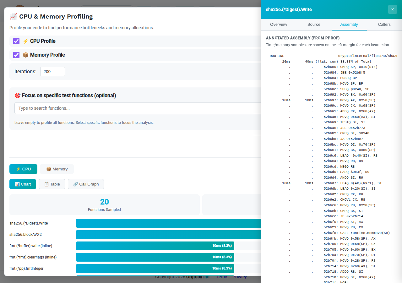Image resolution: width=402 pixels, height=283 pixels.
Task: Click the fmt.(*pp).fmtInteger bar
Action: [x=155, y=269]
